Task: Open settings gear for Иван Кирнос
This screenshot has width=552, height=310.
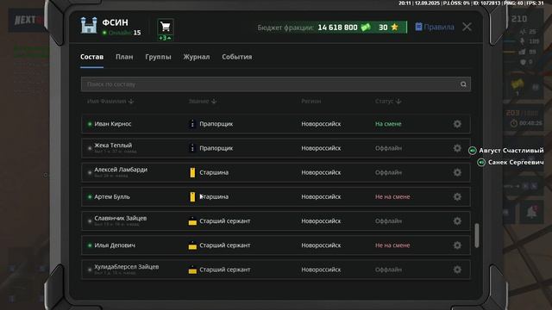Action: pos(457,124)
